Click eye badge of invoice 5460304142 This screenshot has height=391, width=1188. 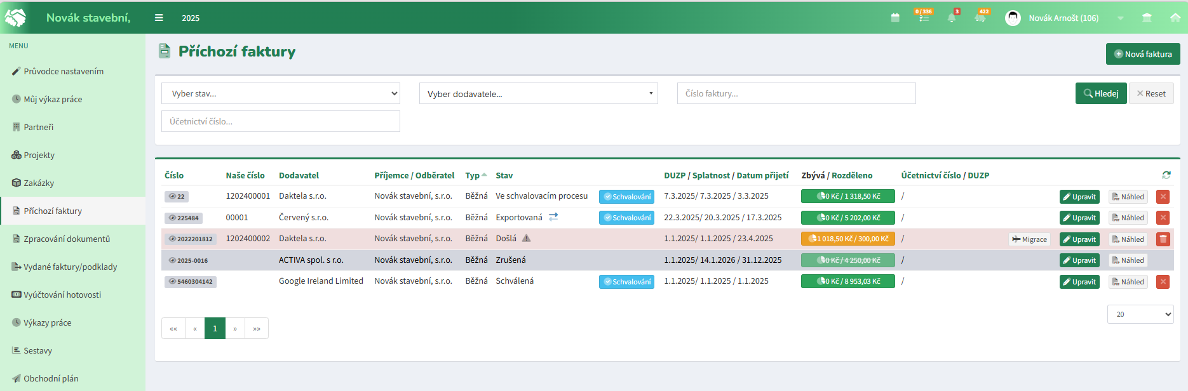pos(191,281)
